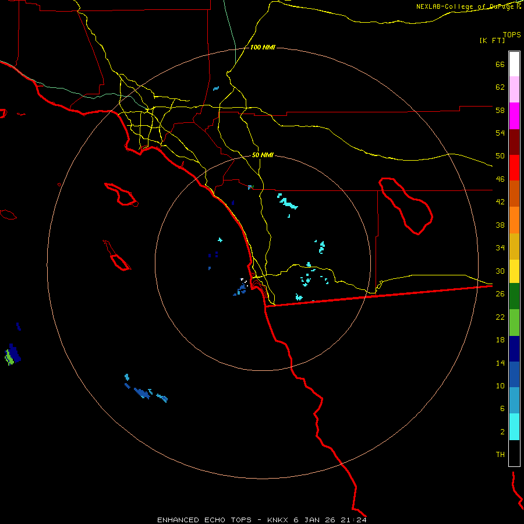This screenshot has height=524, width=524.
Task: Click the "TOPS" legend title
Action: [x=512, y=34]
